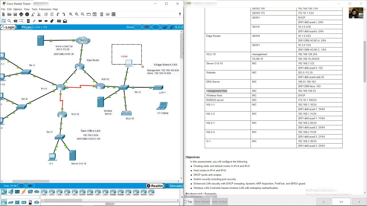The height and width of the screenshot is (206, 367).
Task: Click the www.ccnav7.pt server
Action: 40,40
